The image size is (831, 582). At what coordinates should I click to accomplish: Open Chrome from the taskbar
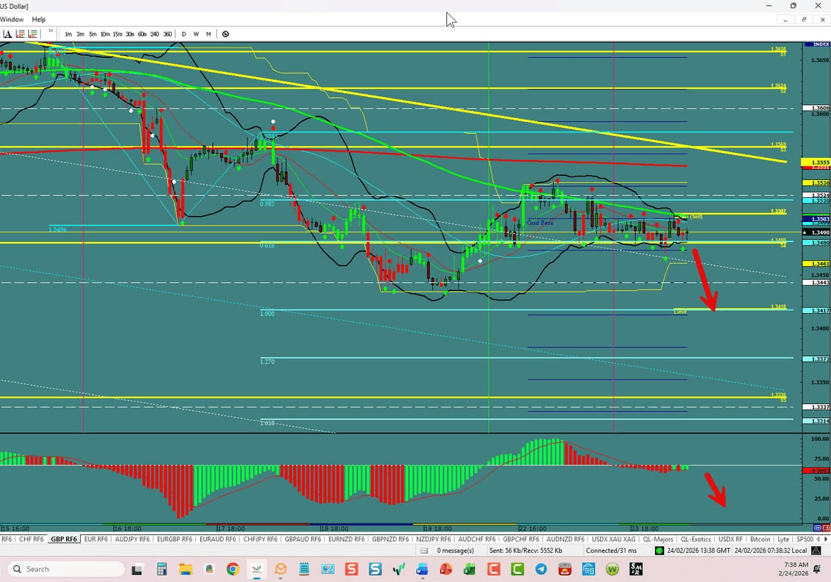click(x=232, y=569)
